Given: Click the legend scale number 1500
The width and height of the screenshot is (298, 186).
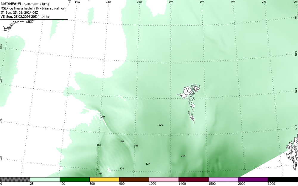Looking at the screenshot, I should click(212, 184).
